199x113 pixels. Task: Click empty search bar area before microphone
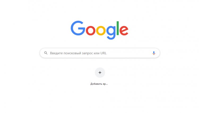point(129,53)
